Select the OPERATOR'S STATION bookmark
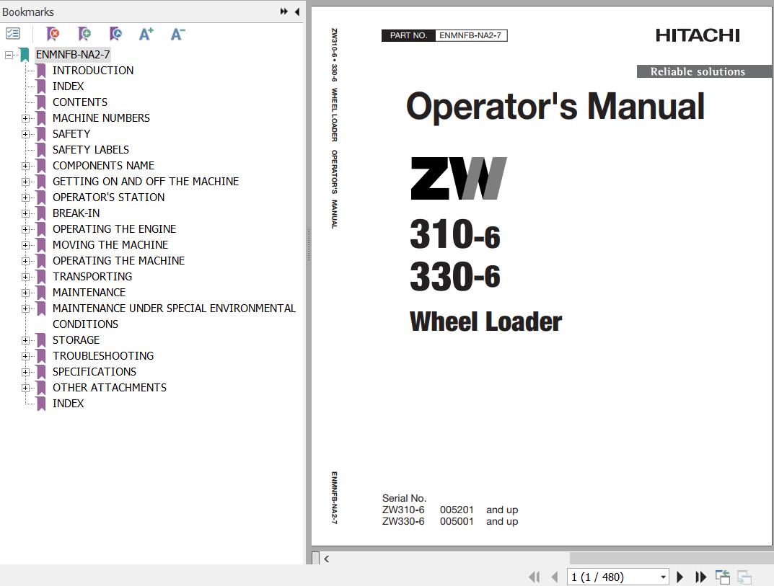This screenshot has width=774, height=586. click(109, 197)
